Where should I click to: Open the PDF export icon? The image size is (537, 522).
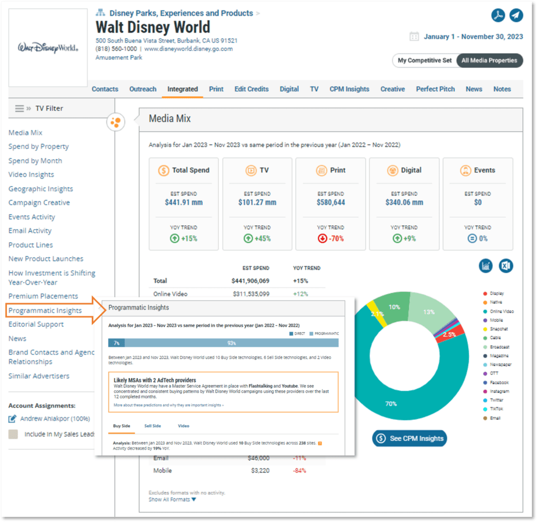pos(498,15)
